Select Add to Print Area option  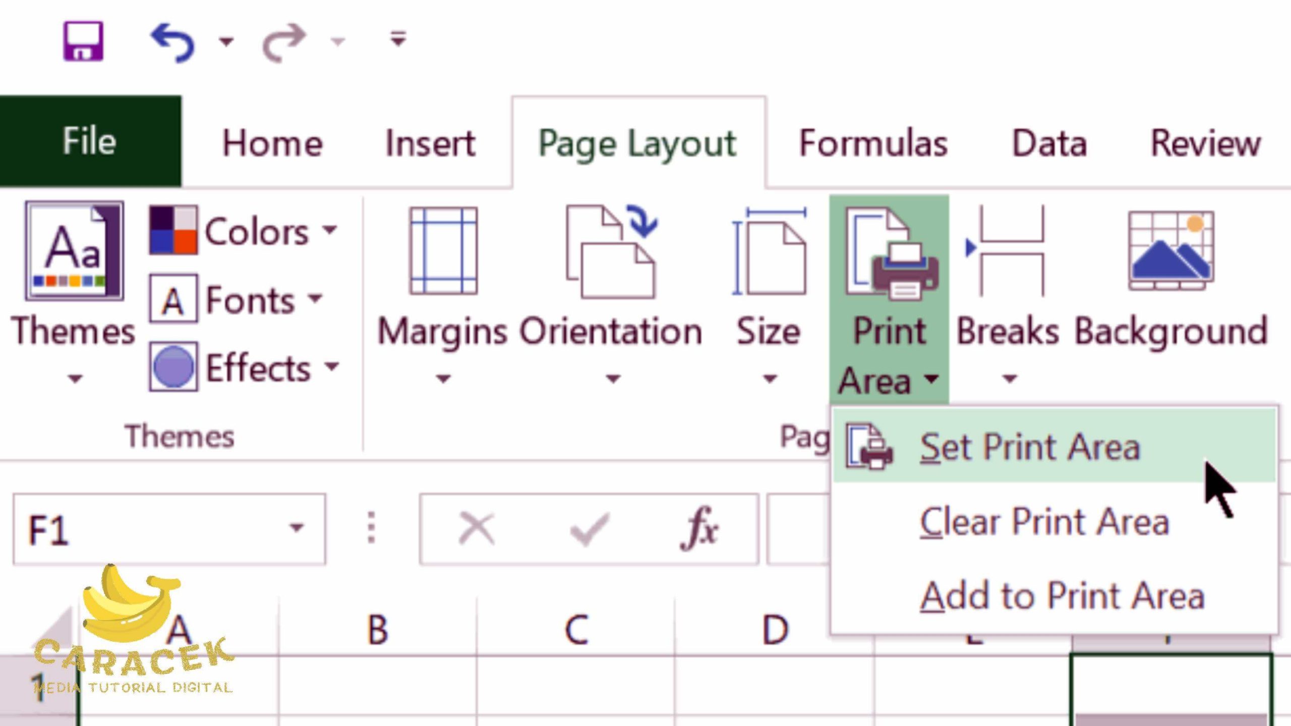coord(1062,596)
